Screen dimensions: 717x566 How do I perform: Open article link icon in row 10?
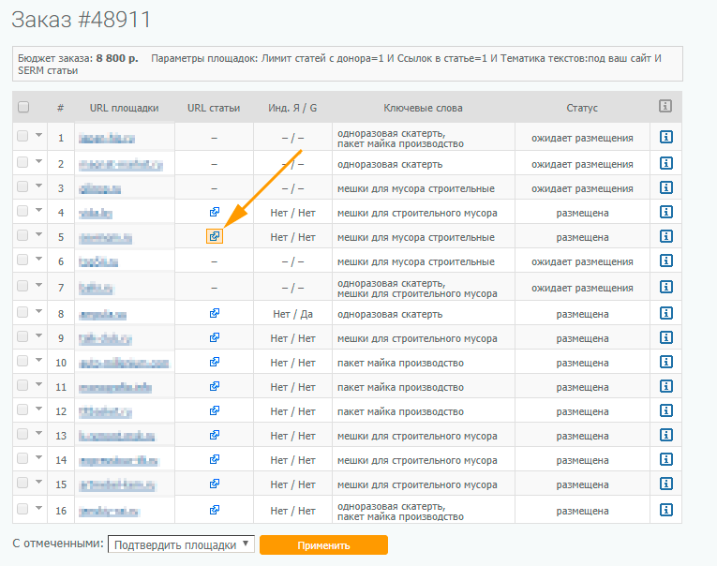click(215, 363)
